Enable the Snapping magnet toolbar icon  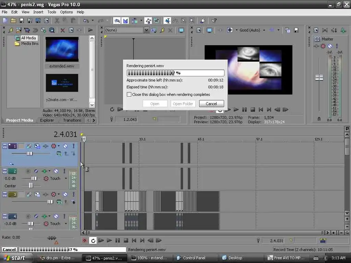tap(117, 21)
